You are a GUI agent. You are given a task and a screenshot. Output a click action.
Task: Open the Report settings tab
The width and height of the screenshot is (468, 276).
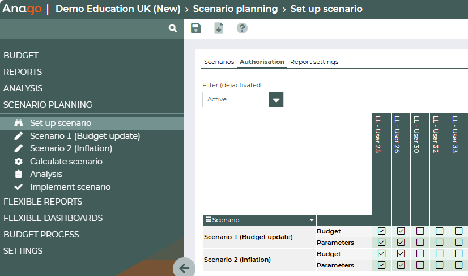[314, 62]
